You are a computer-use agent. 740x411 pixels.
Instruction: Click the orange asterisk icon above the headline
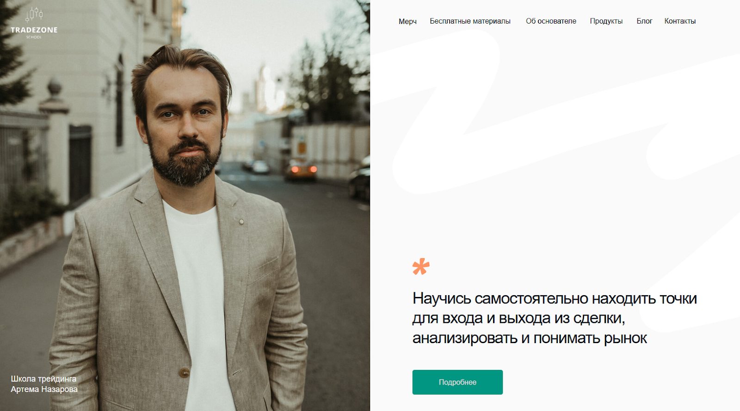[x=421, y=266]
